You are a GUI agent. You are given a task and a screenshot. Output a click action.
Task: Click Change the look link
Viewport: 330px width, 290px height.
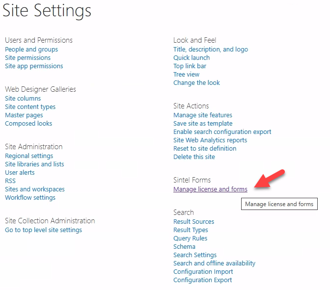click(196, 82)
